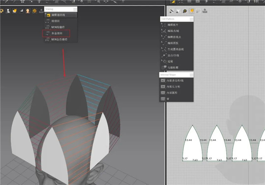This screenshot has width=265, height=185.
Task: Click the M:N线缝纫 entry in Sewing panel
Action: [x=58, y=27]
